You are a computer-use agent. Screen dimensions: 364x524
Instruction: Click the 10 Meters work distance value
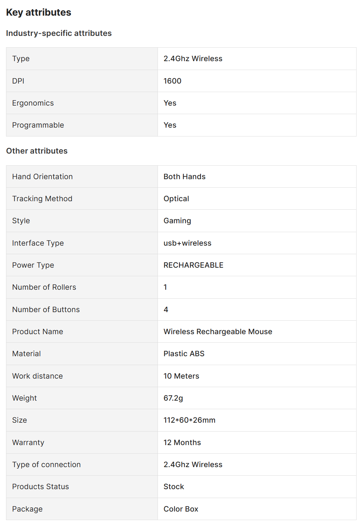pyautogui.click(x=181, y=376)
